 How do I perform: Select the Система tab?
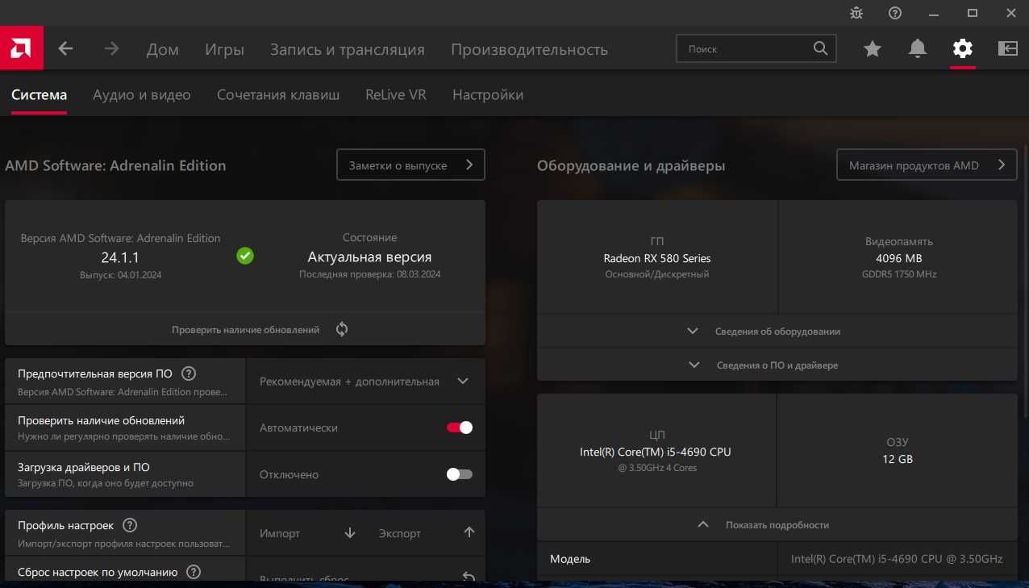point(39,94)
